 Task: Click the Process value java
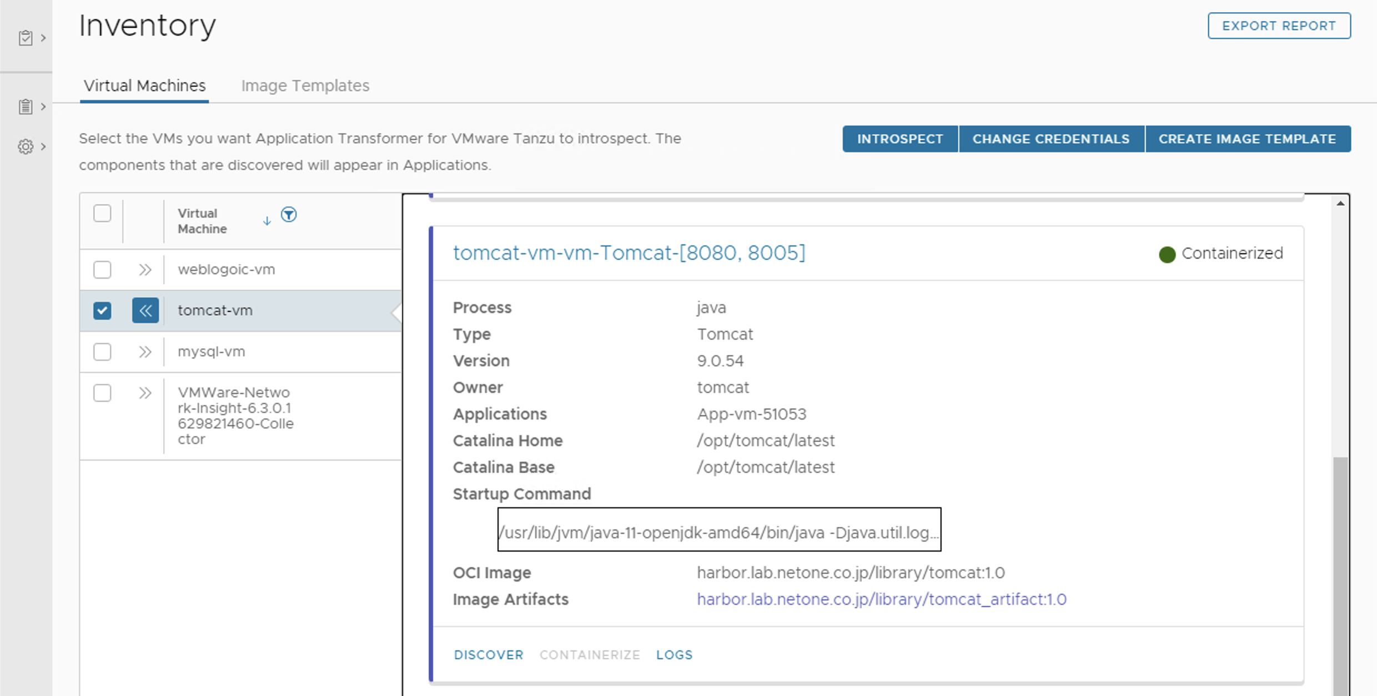(x=711, y=307)
